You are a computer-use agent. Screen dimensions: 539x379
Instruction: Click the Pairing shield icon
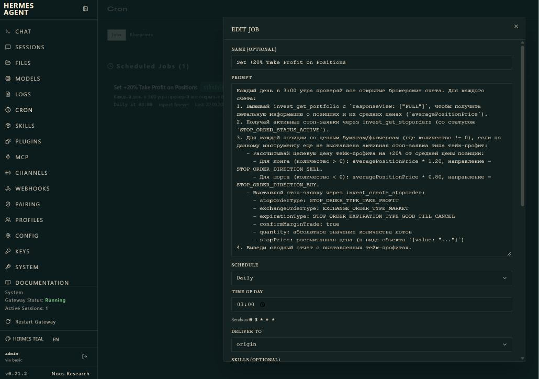(x=8, y=204)
